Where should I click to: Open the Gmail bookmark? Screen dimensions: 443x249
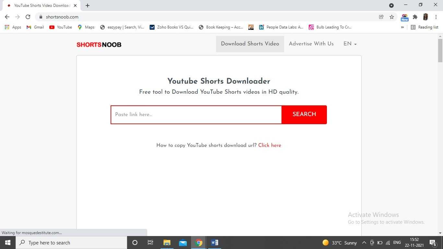35,27
